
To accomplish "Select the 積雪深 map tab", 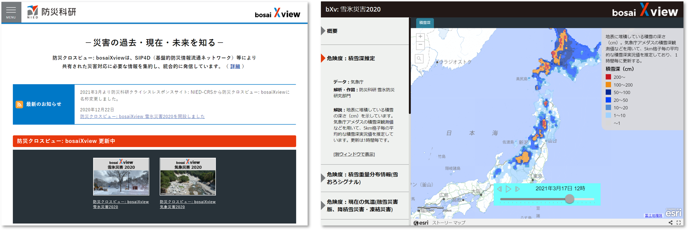I will point(425,23).
